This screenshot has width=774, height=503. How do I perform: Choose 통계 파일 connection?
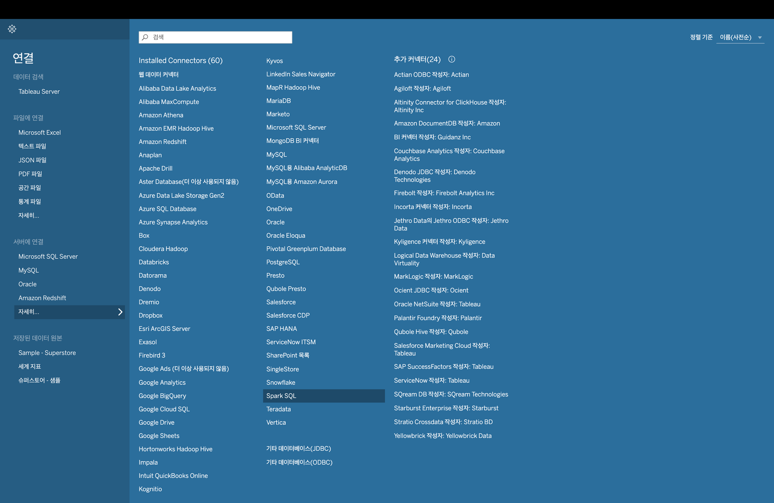coord(29,202)
